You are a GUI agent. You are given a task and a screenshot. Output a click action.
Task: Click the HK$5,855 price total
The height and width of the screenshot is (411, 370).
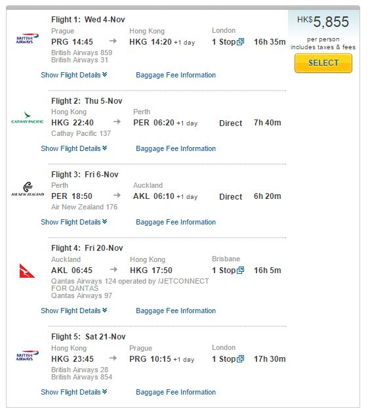click(323, 22)
